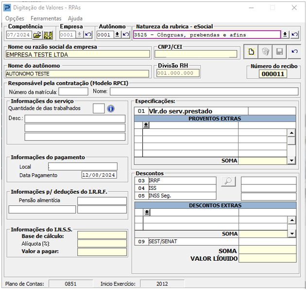Open the Ajuda menu

point(75,18)
